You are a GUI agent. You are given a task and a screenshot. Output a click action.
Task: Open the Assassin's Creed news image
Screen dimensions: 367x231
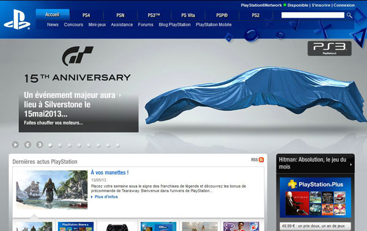click(52, 190)
